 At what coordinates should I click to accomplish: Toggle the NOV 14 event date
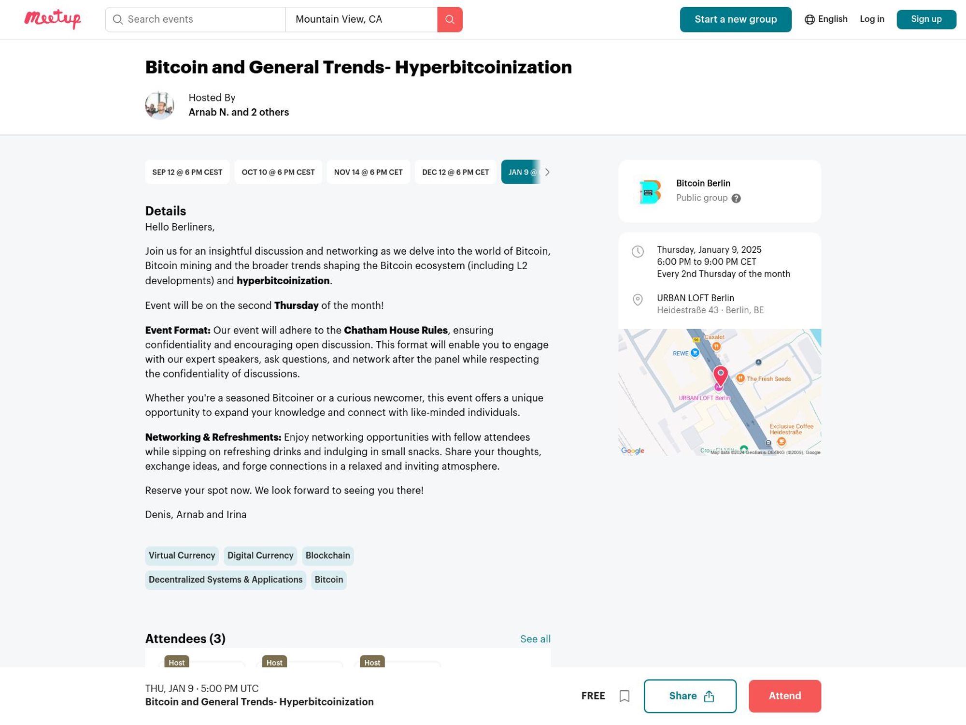368,172
